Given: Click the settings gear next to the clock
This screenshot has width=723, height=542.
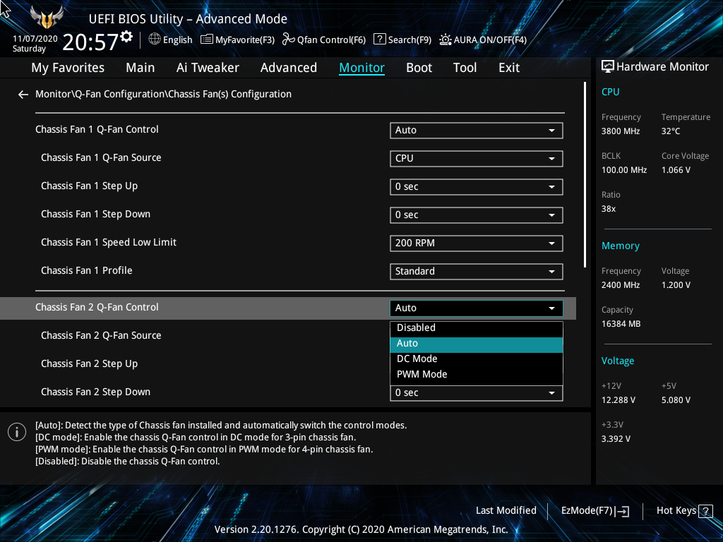Looking at the screenshot, I should click(x=126, y=37).
